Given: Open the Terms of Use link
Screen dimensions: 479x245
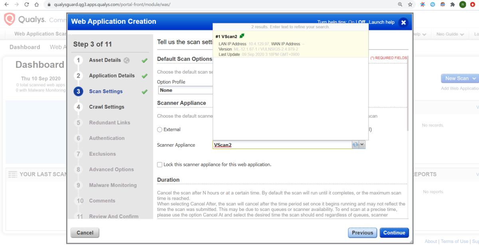Looking at the screenshot, I should point(454,241).
